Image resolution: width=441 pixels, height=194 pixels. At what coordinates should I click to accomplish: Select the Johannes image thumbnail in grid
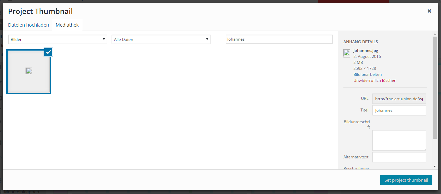(x=29, y=71)
